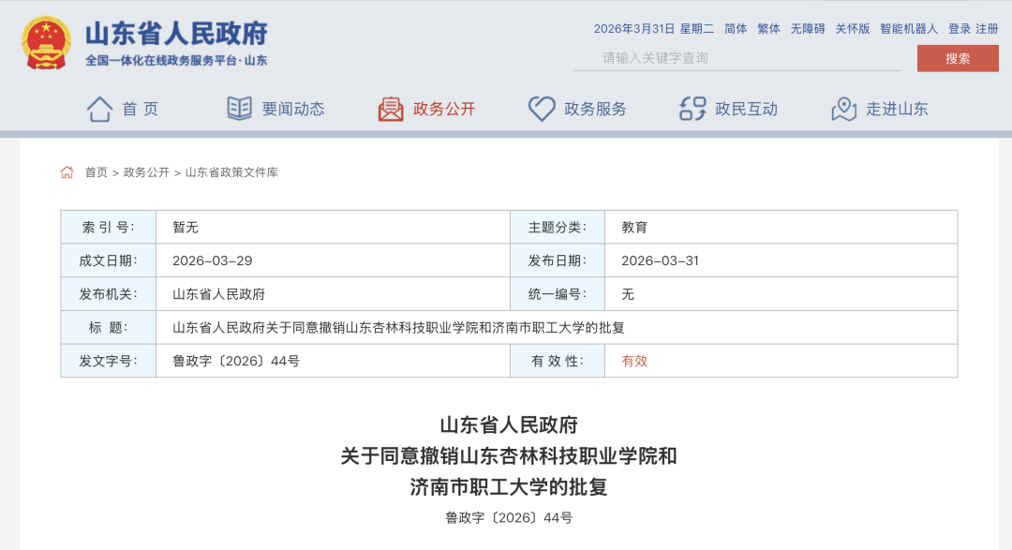Click the red 政务公开 envelope icon
1012x550 pixels.
(x=391, y=109)
